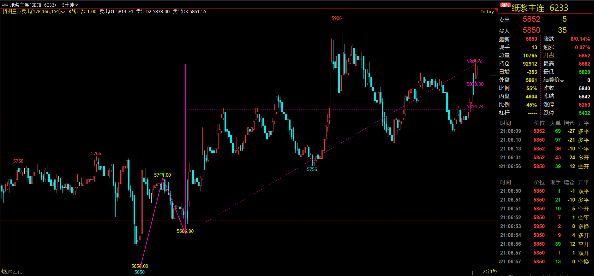Click the bid volume 35
594x276 pixels.
[x=562, y=30]
